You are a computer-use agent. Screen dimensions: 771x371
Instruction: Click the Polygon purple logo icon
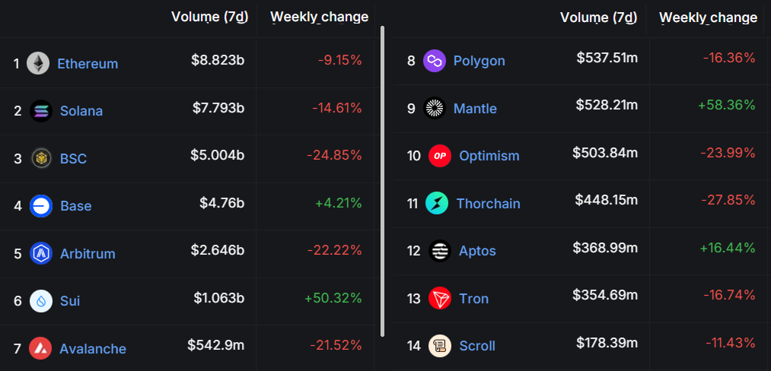click(434, 61)
